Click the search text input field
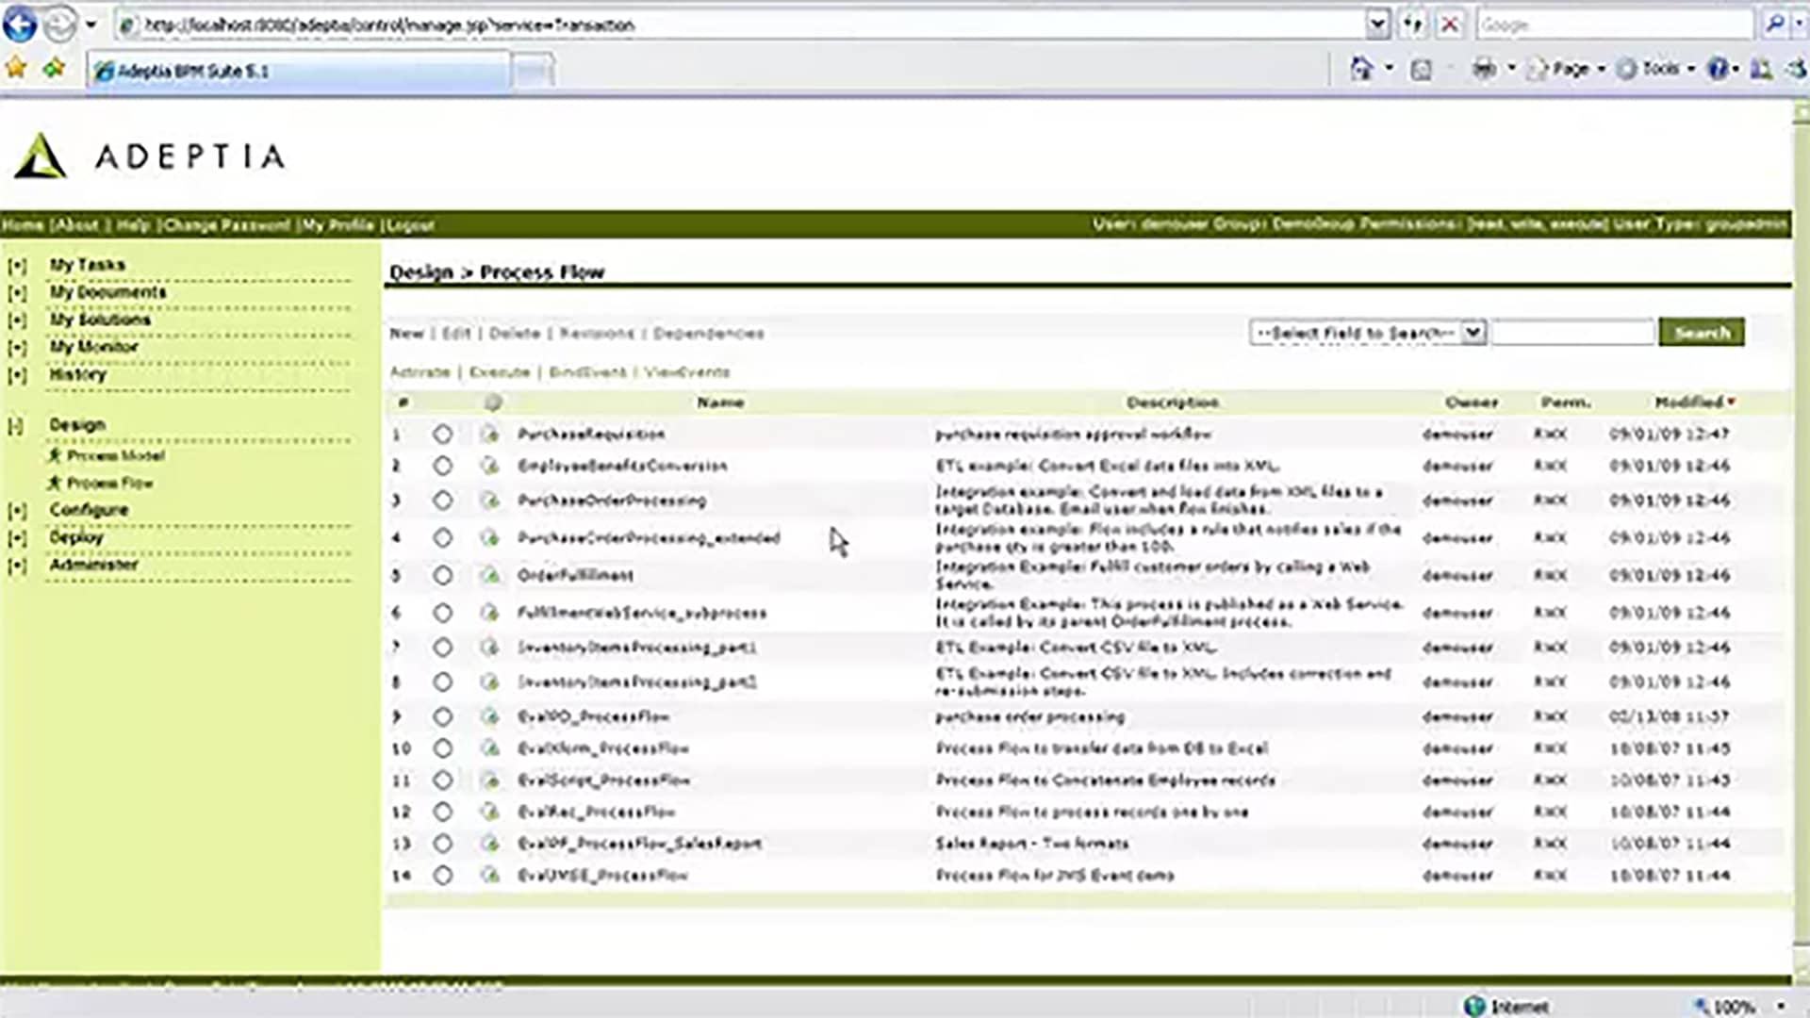This screenshot has height=1018, width=1810. coord(1571,333)
